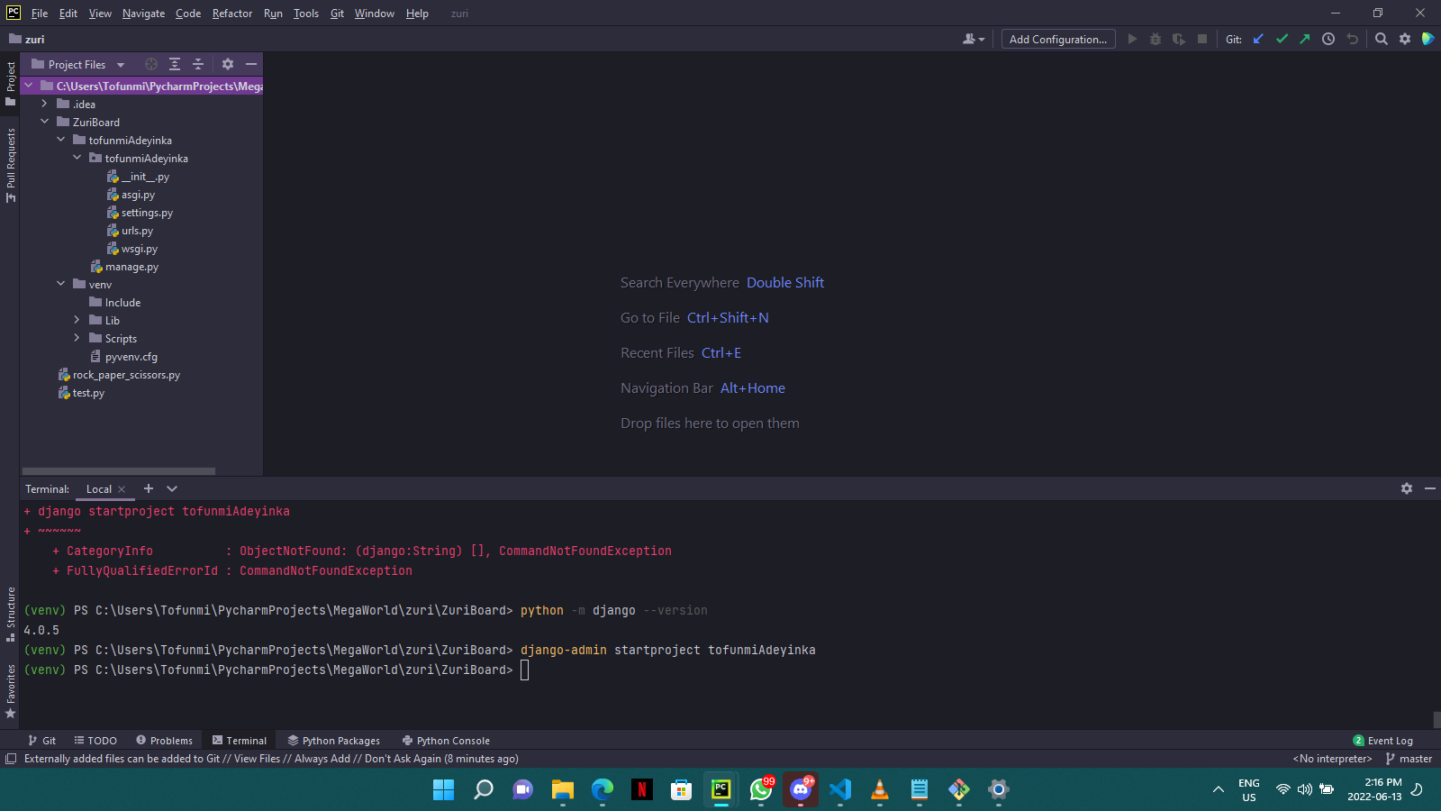Click the Stop square icon in the toolbar

[1202, 39]
